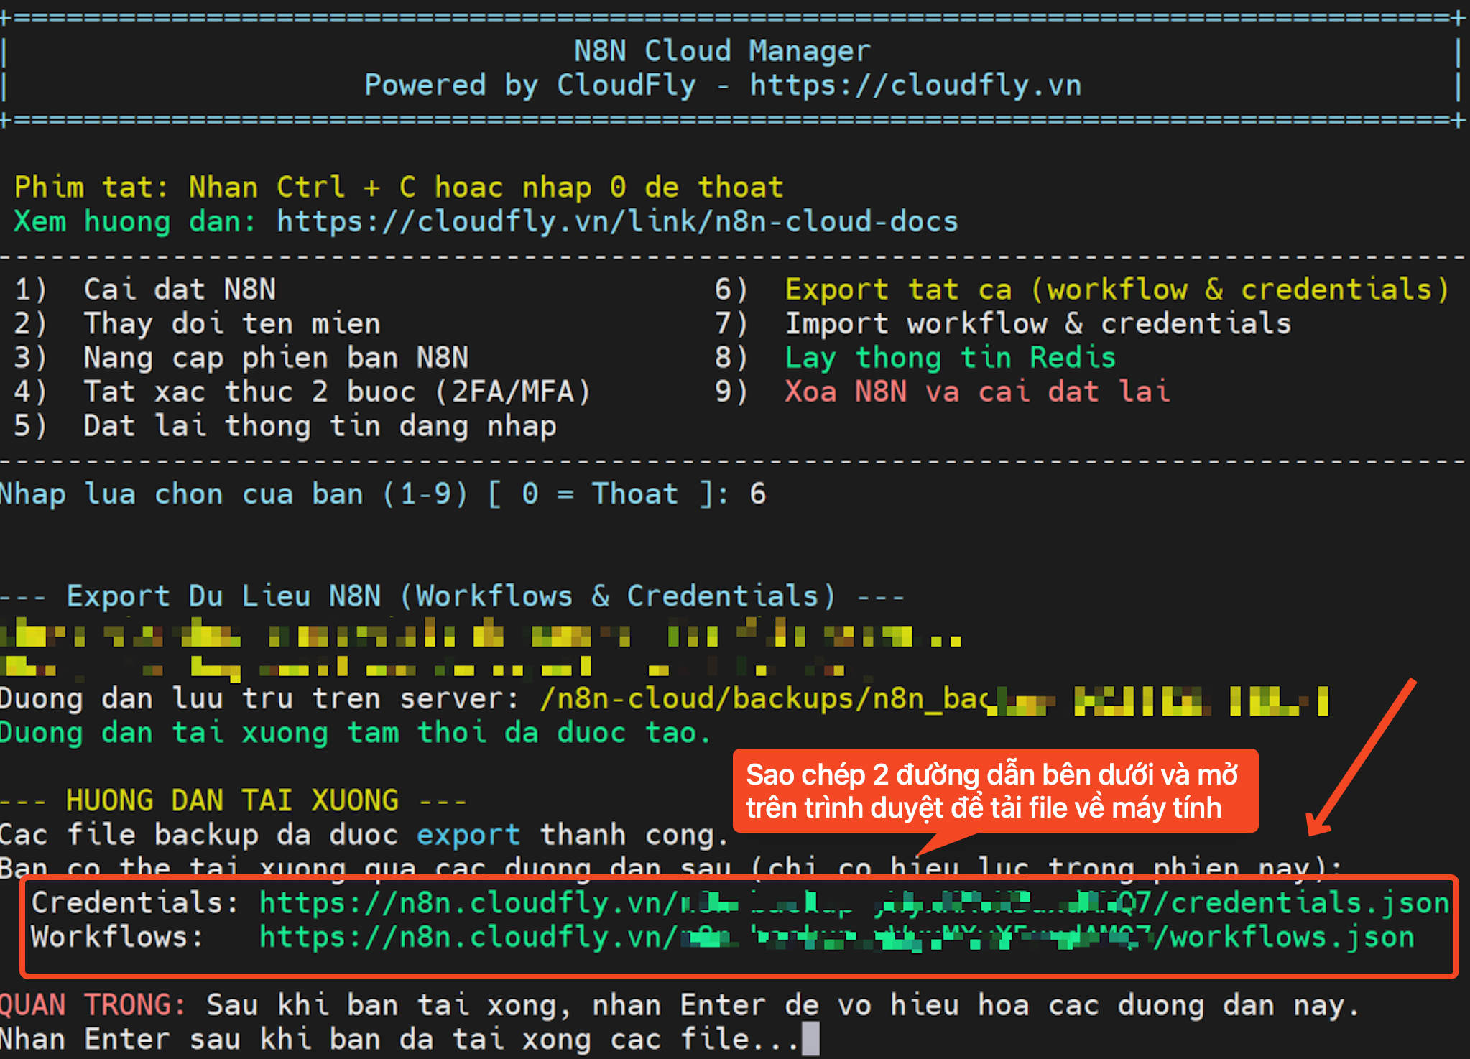Click the 'QUAN TRONG:' warning label
Viewport: 1470px width, 1059px height.
[93, 1004]
